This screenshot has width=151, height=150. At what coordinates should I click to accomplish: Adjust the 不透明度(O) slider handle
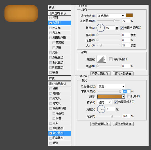click(114, 21)
